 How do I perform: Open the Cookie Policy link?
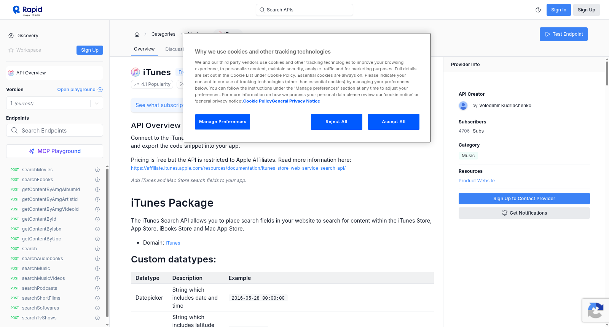pyautogui.click(x=257, y=101)
